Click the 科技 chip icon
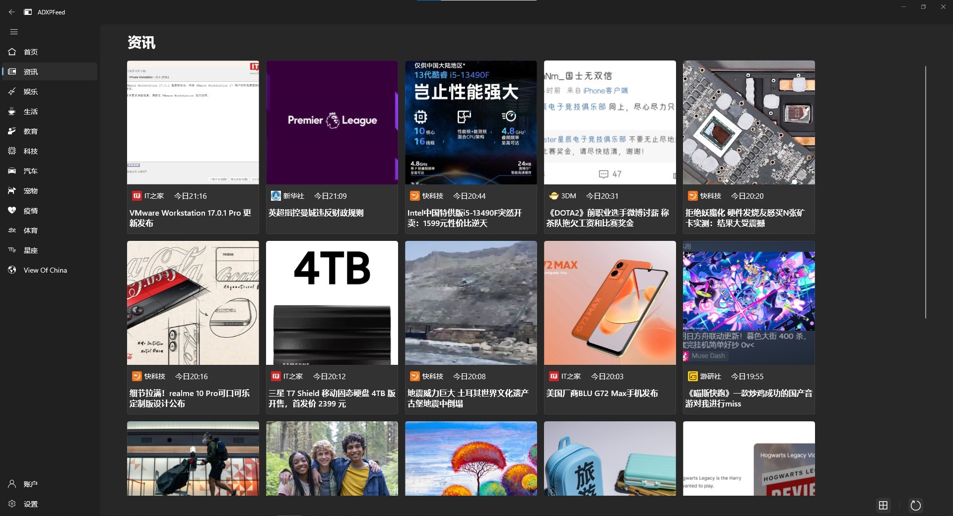The image size is (953, 516). coord(12,151)
